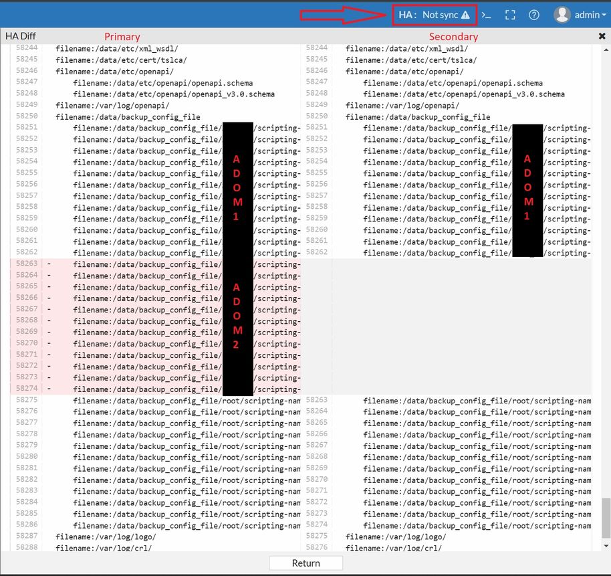Click Primary line 58275 root scripting
Viewport: 611px width, 576px height.
[x=187, y=401]
